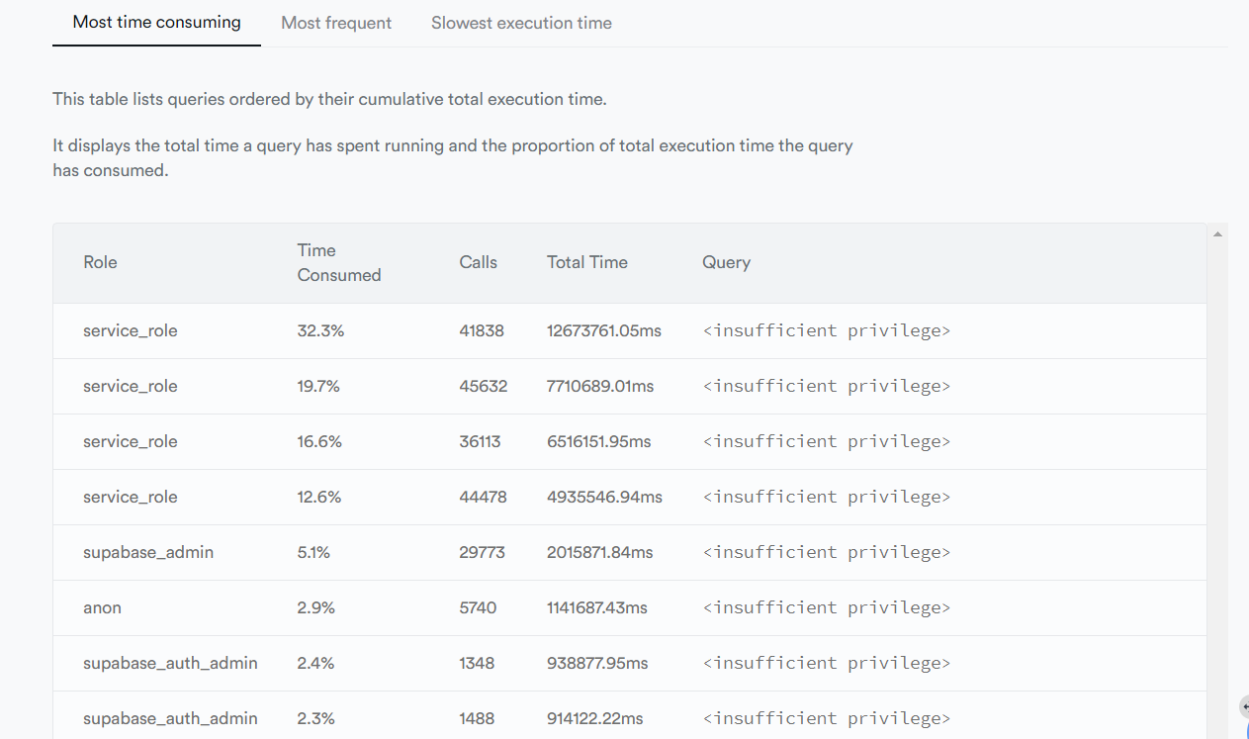Select the supabase_auth_admin cell in the 2.3% row
Image resolution: width=1249 pixels, height=739 pixels.
(170, 718)
